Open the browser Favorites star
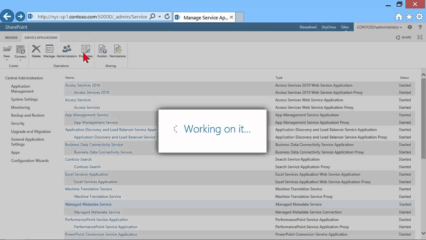Image resolution: width=426 pixels, height=240 pixels. [409, 17]
